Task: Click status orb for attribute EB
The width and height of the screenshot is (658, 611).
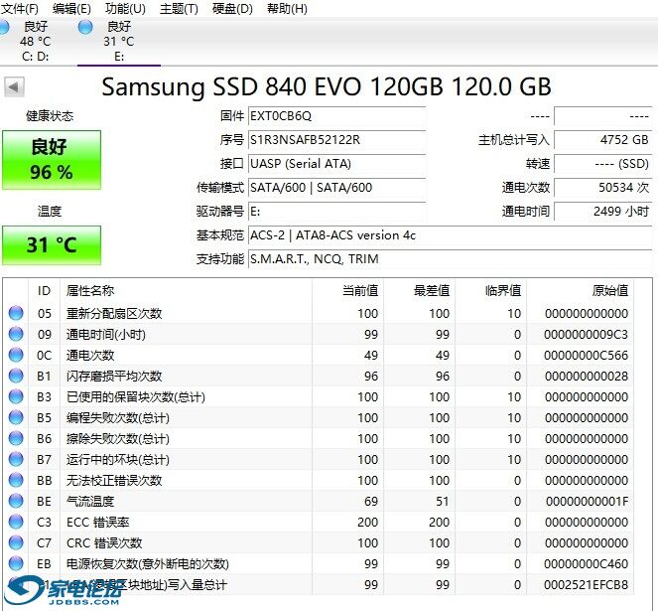Action: coord(16,563)
